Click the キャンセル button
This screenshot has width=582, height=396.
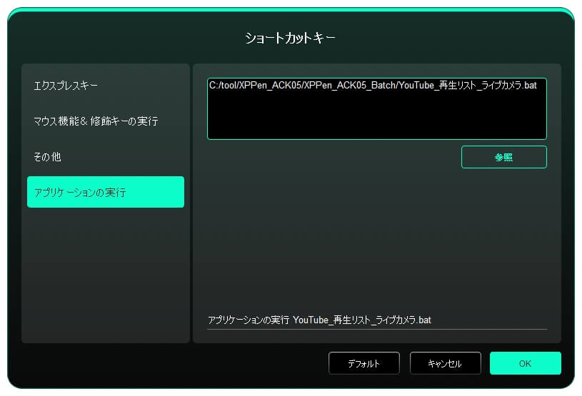pyautogui.click(x=445, y=363)
